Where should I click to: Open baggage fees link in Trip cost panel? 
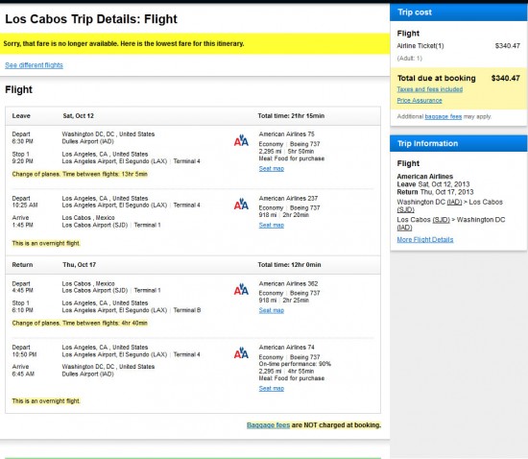(x=444, y=116)
